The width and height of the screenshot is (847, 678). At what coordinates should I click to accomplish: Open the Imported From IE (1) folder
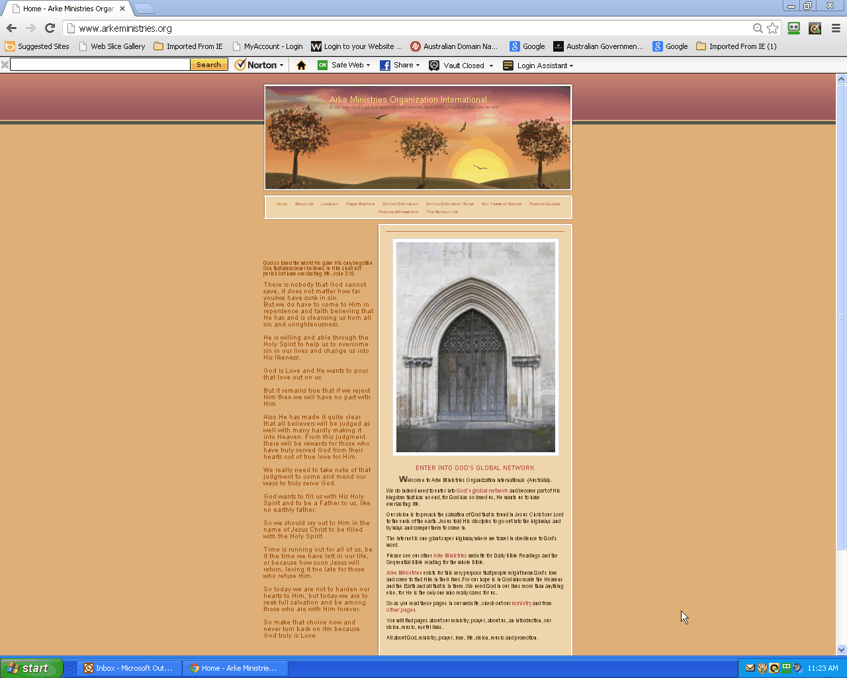[x=736, y=46]
